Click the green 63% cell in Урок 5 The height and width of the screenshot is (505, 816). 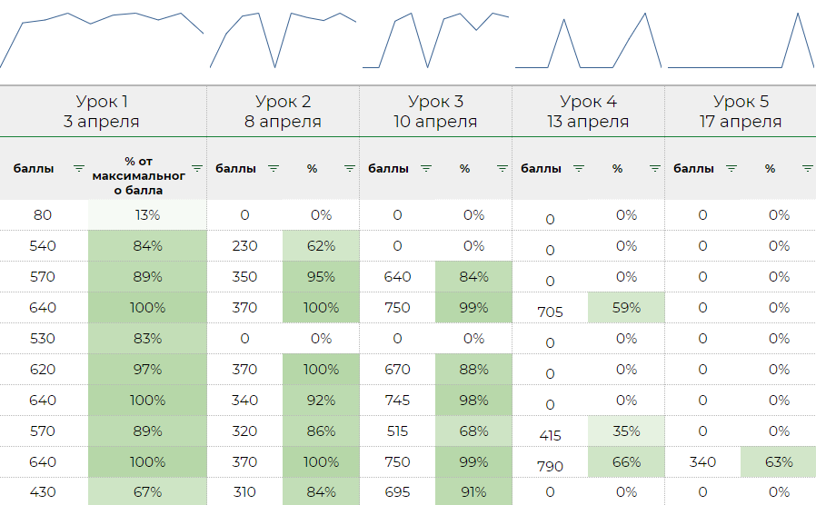click(778, 461)
